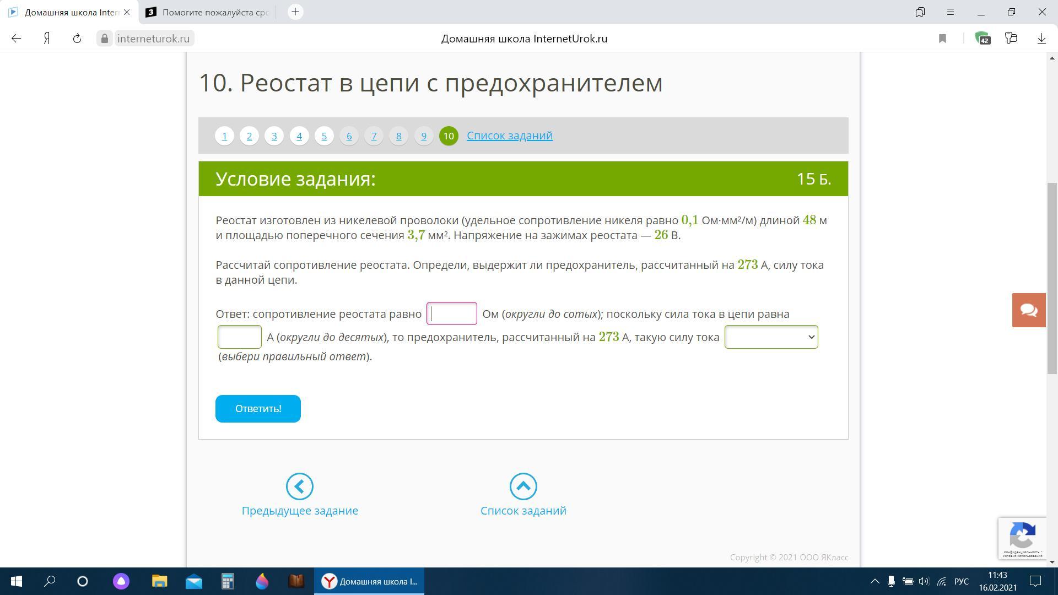This screenshot has height=595, width=1058.
Task: Click the current value input field
Action: click(x=239, y=337)
